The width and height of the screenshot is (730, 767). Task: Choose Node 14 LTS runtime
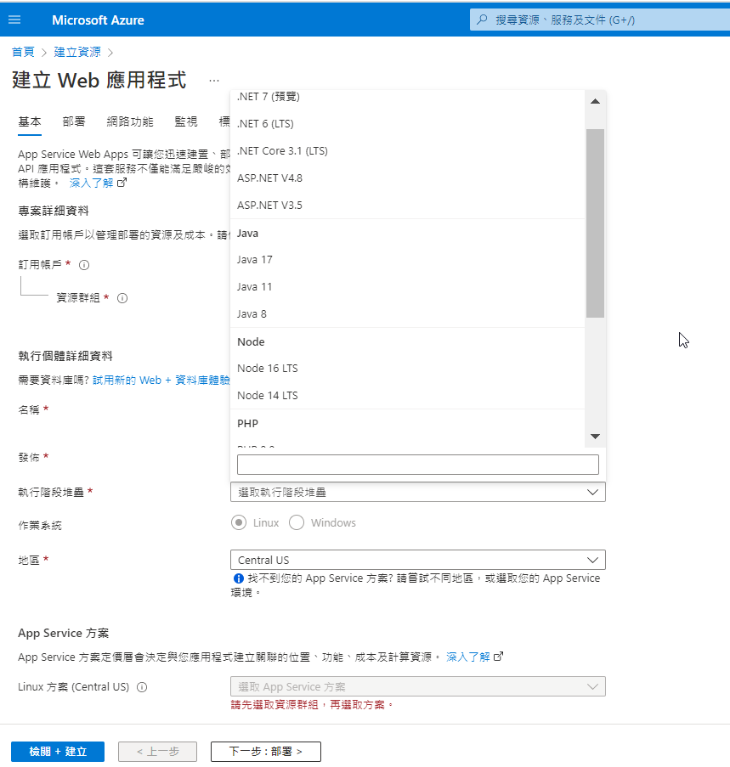(407, 396)
